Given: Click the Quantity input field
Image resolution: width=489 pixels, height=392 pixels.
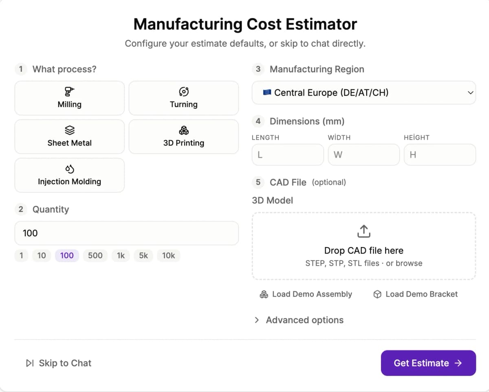Looking at the screenshot, I should click(x=126, y=233).
